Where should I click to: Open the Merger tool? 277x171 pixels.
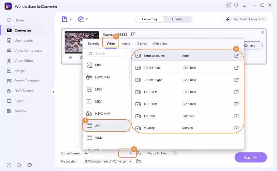pos(16,71)
